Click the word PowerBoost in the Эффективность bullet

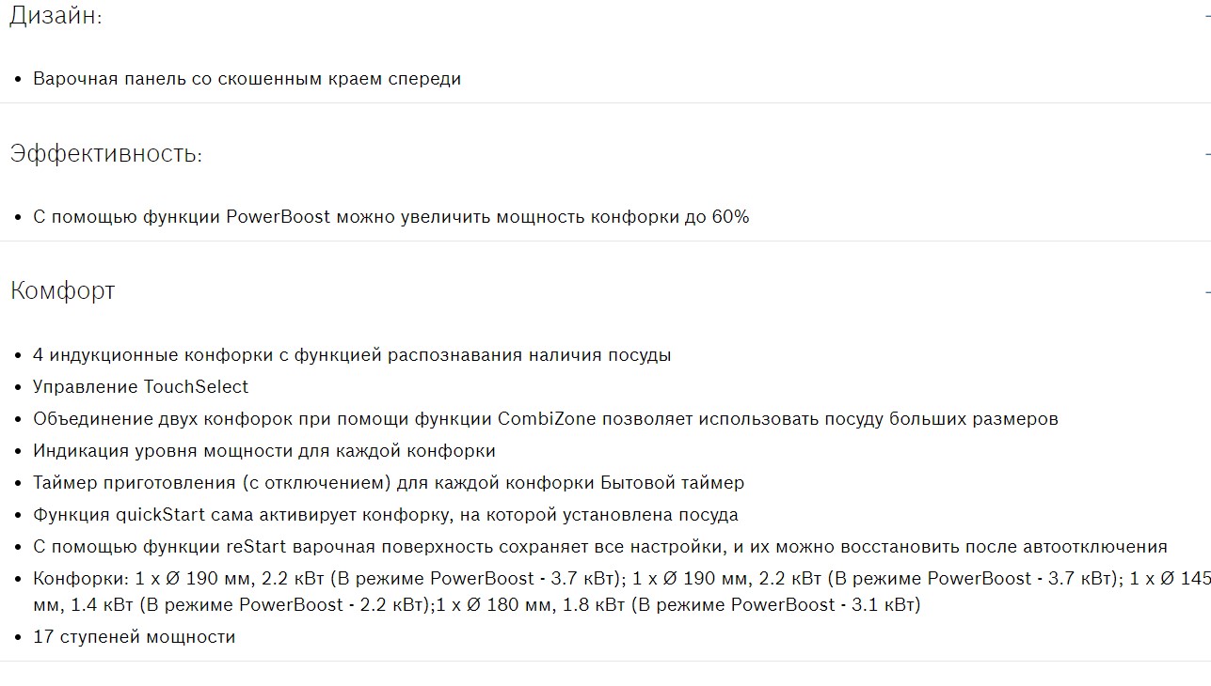pyautogui.click(x=279, y=217)
